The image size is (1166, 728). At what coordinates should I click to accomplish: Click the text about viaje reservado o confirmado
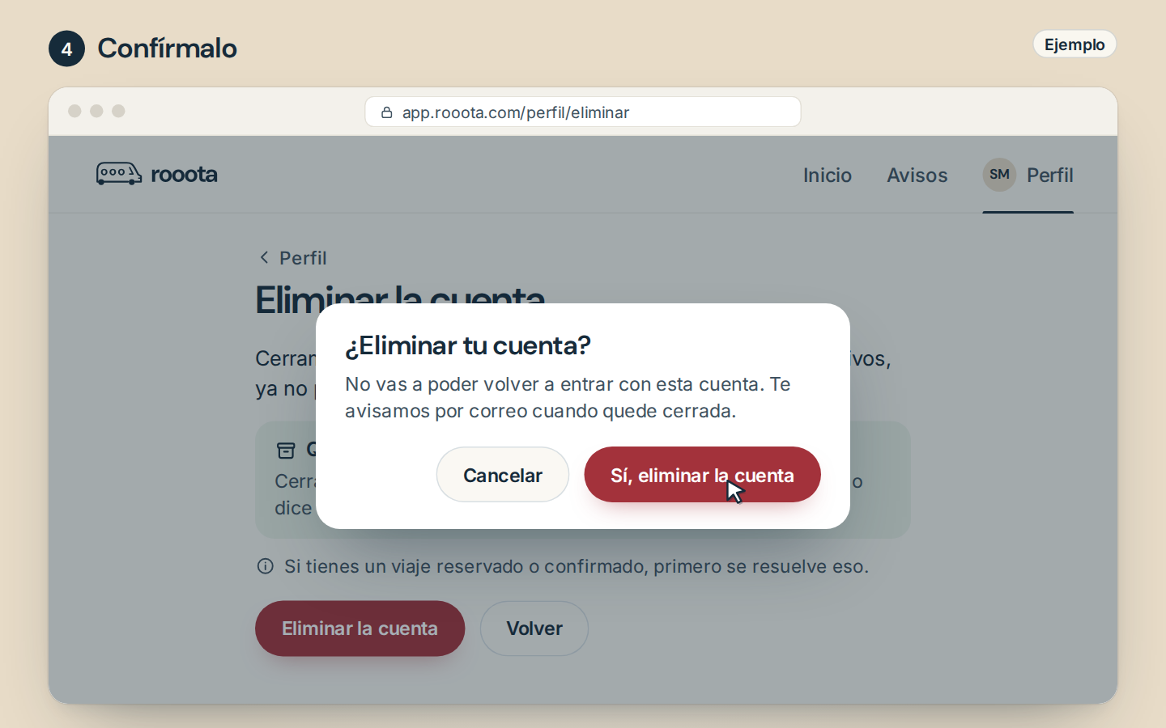[x=577, y=566]
